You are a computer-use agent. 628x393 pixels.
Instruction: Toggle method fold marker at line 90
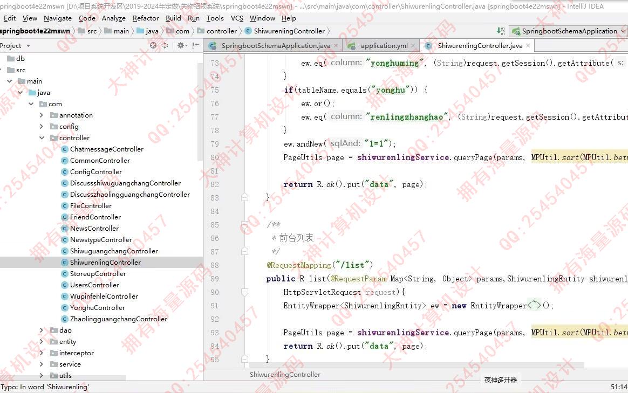click(x=244, y=292)
